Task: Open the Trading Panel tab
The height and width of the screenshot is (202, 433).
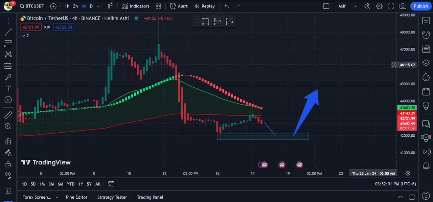Action: pyautogui.click(x=150, y=197)
